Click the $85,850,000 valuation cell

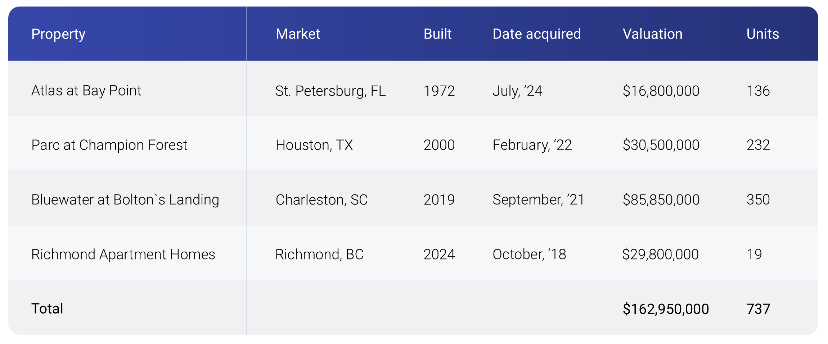(x=661, y=199)
